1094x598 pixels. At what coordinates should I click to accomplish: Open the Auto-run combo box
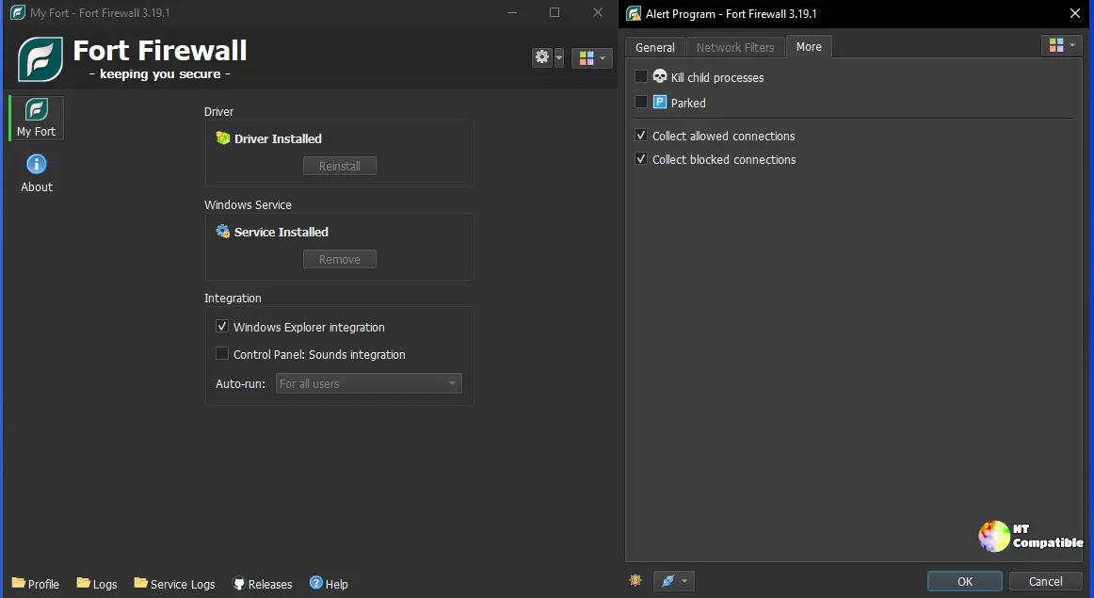[x=368, y=383]
